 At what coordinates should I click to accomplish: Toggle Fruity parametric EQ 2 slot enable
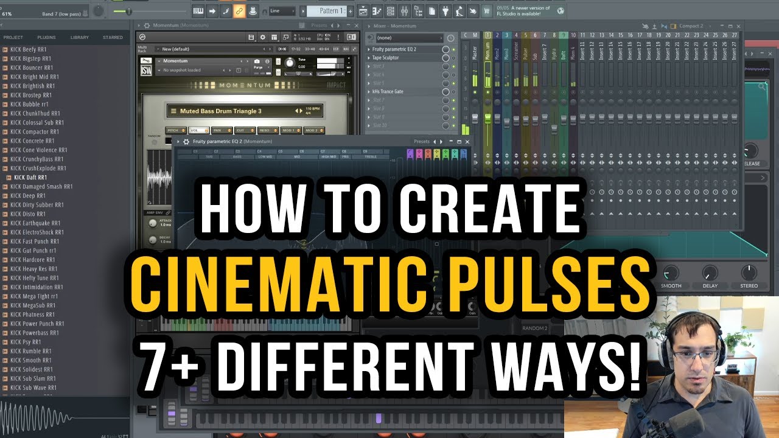tap(453, 49)
